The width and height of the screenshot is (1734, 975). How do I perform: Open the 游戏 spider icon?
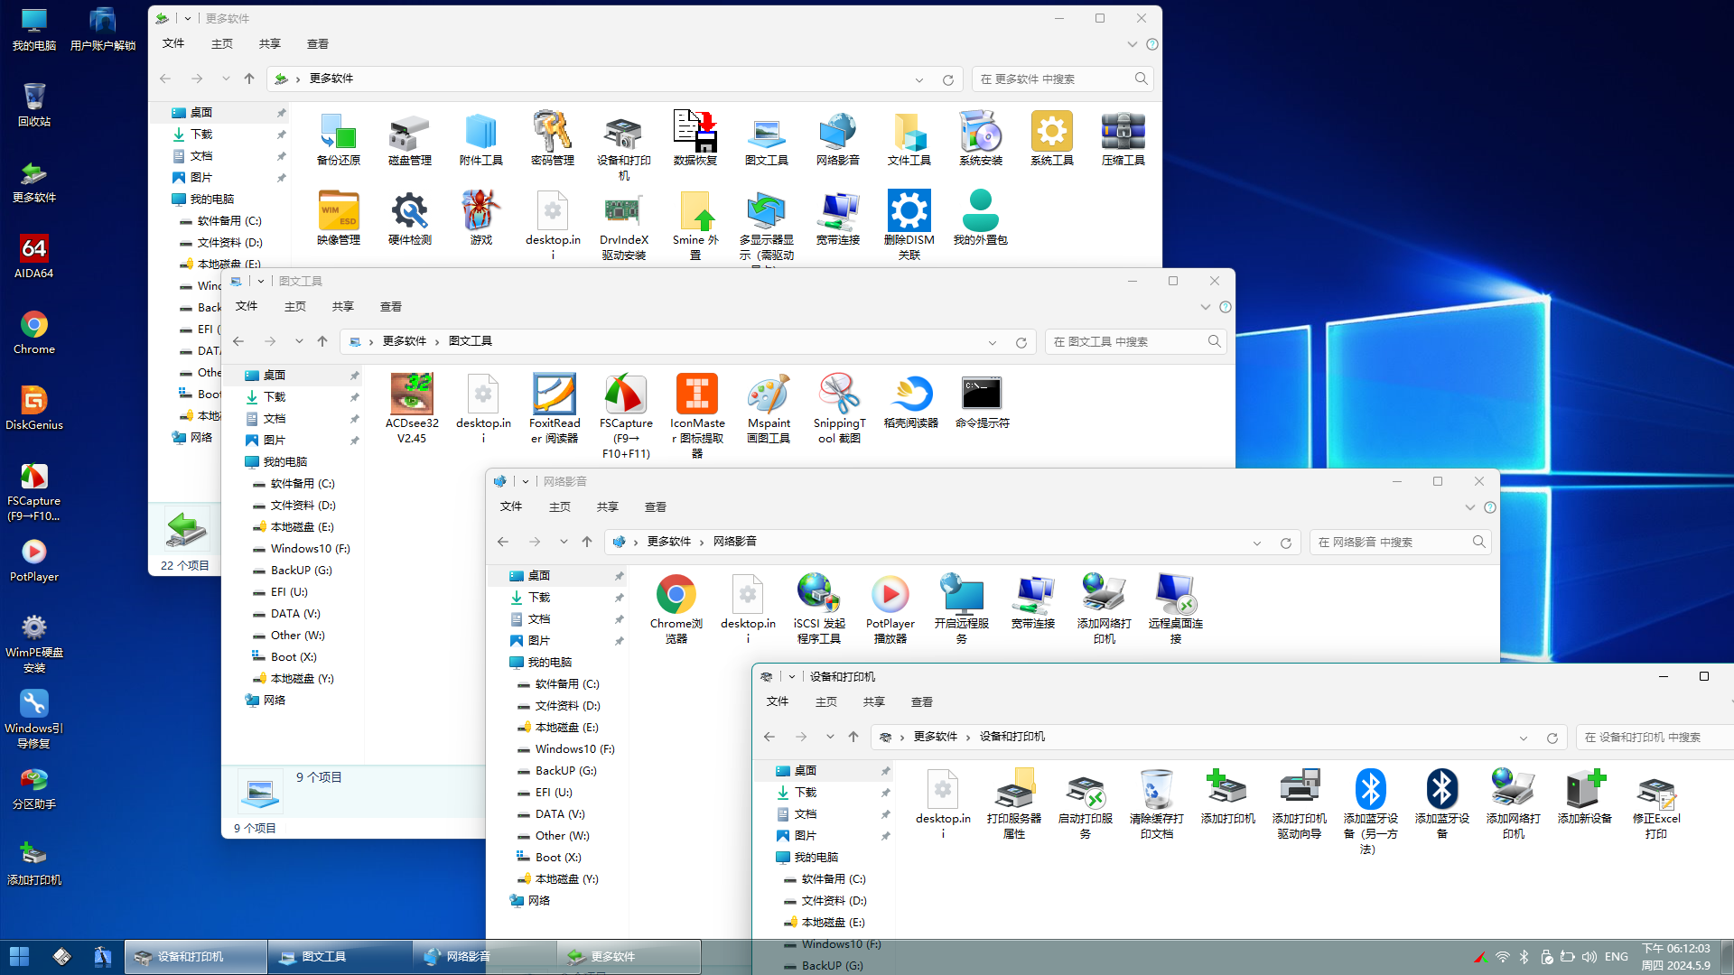(x=480, y=218)
